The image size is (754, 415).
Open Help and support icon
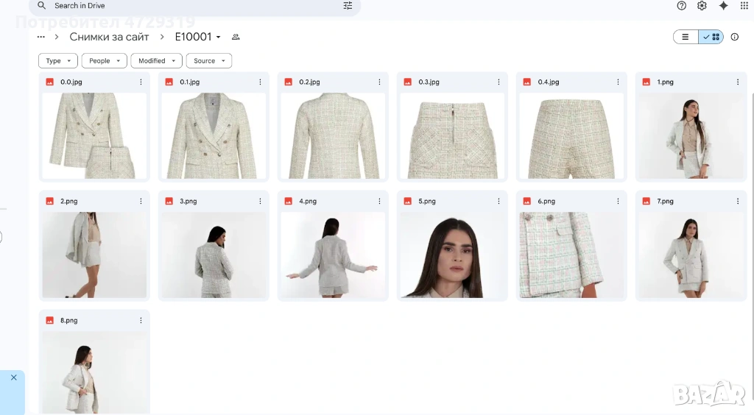tap(681, 6)
